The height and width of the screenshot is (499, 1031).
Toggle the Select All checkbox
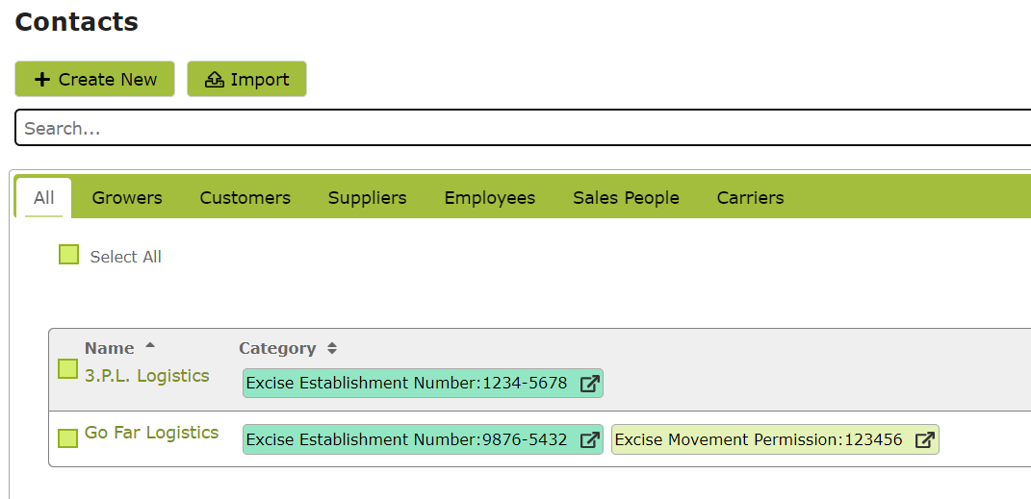[x=68, y=254]
